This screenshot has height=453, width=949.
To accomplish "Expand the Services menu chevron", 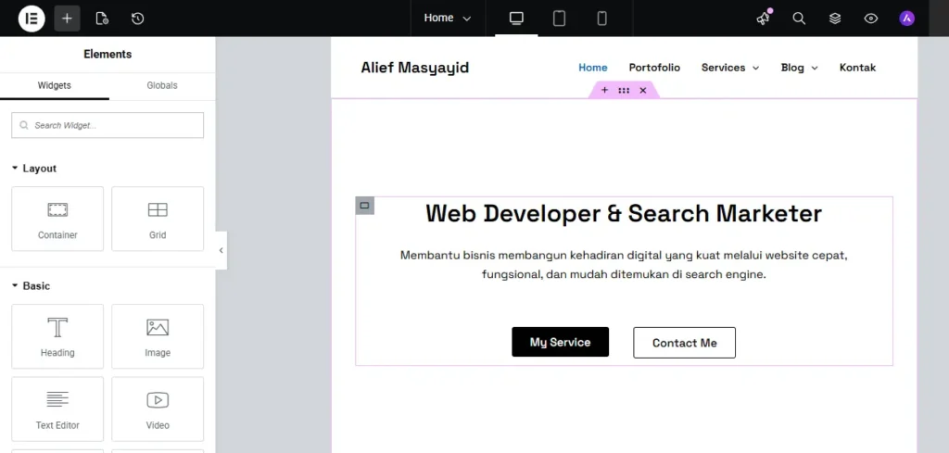I will pos(756,68).
